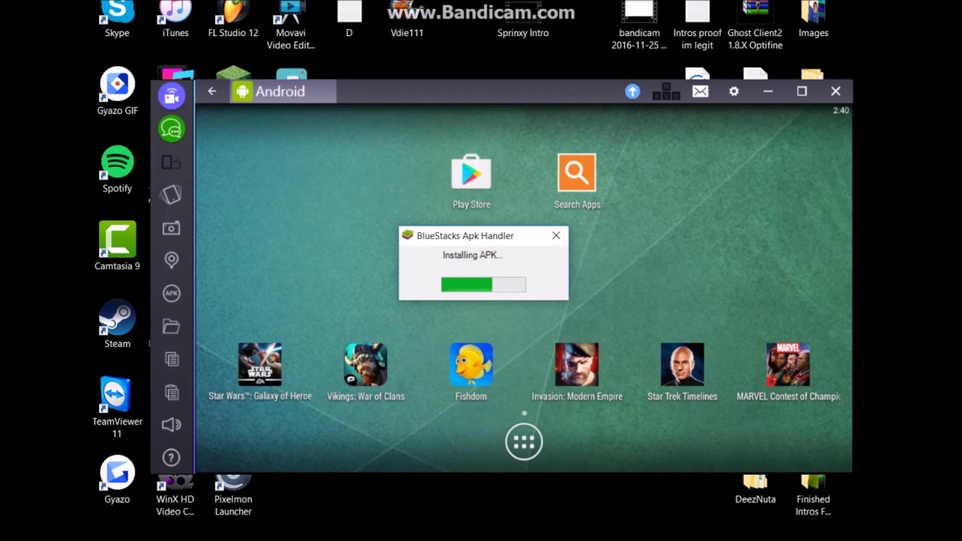Open the Images desktop folder
Screen dimensions: 962x541
coord(813,20)
